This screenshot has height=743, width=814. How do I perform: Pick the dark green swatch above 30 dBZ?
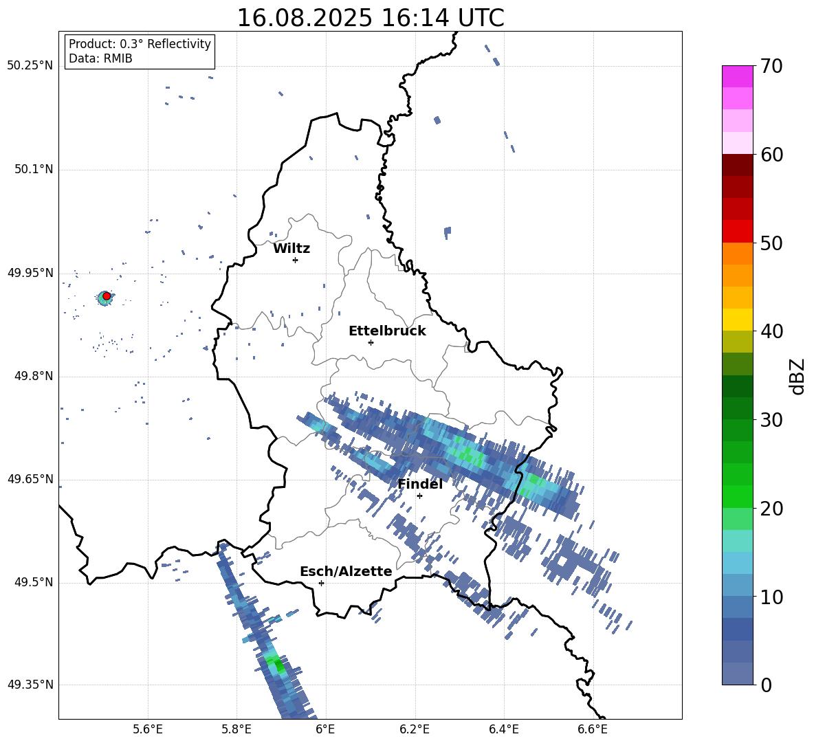[x=737, y=386]
